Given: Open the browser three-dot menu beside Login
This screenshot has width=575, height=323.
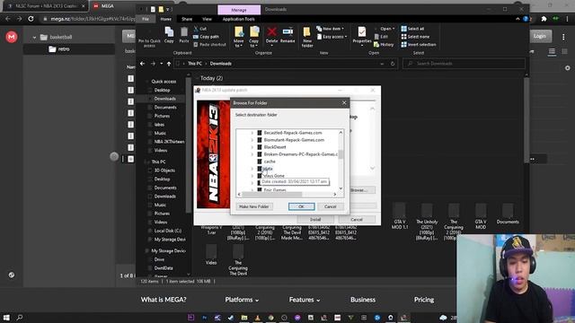Looking at the screenshot, I should click(563, 36).
